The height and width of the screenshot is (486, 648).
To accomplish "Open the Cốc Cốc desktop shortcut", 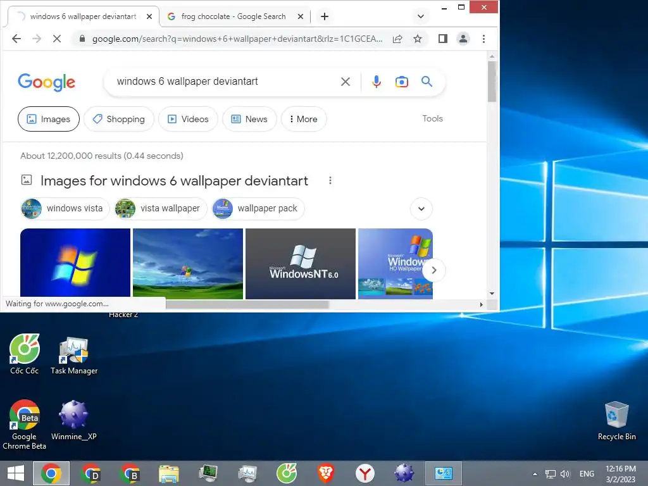I will 25,354.
